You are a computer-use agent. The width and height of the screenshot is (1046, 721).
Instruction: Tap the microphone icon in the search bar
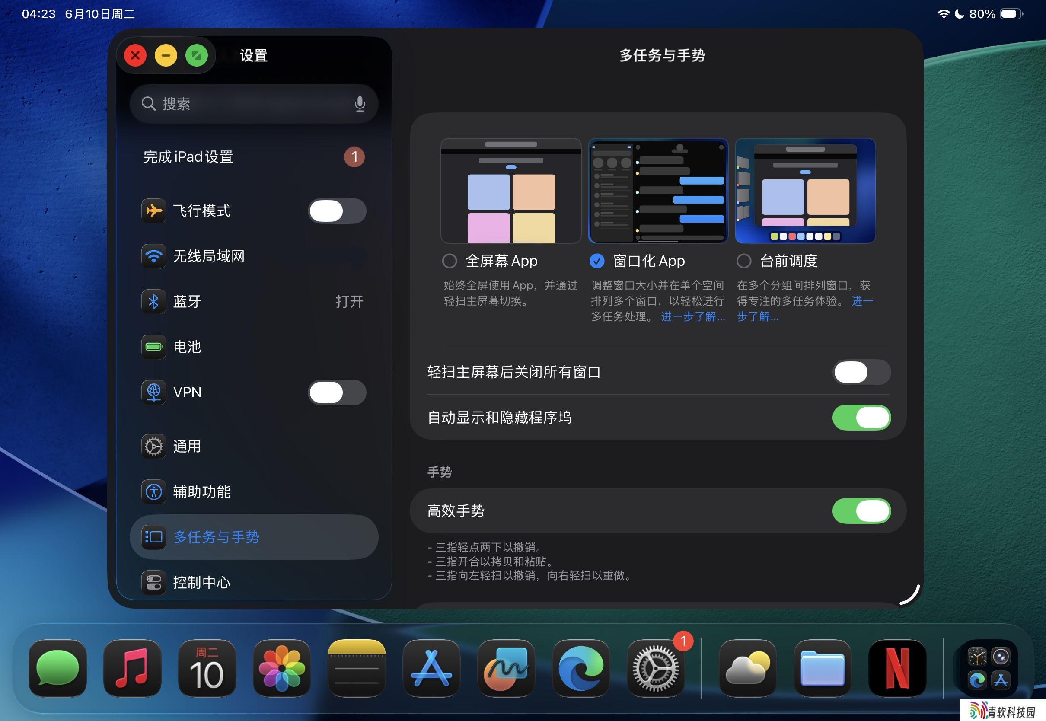point(360,104)
